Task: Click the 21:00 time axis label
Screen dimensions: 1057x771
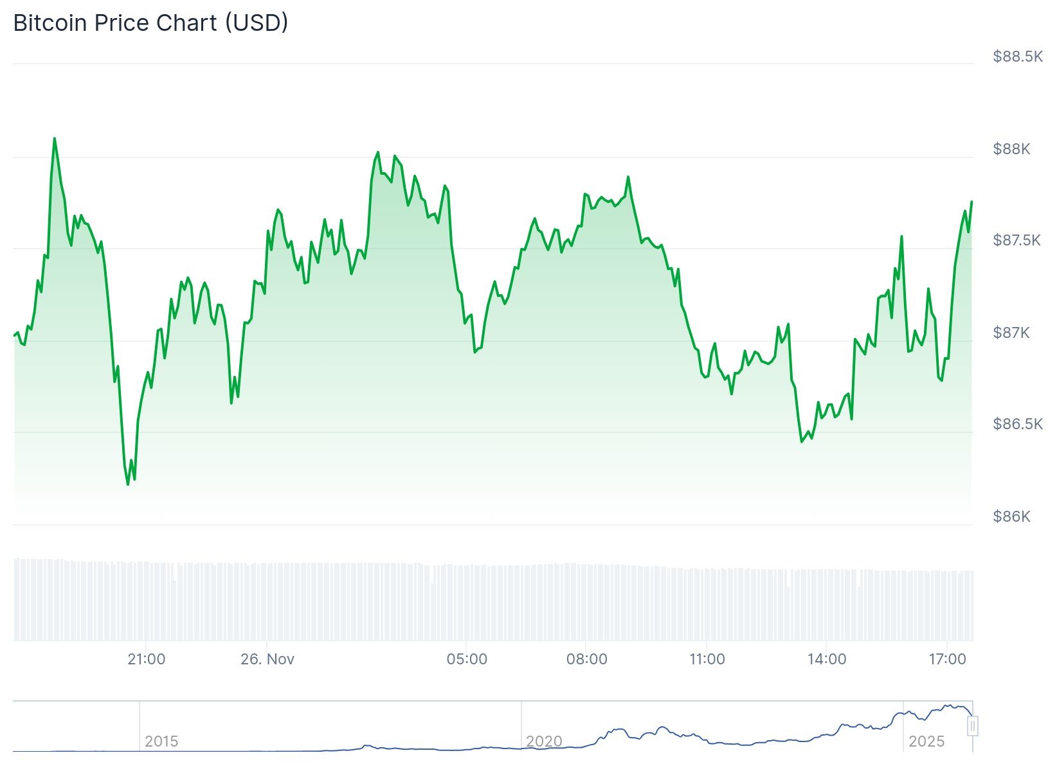Action: coord(147,659)
